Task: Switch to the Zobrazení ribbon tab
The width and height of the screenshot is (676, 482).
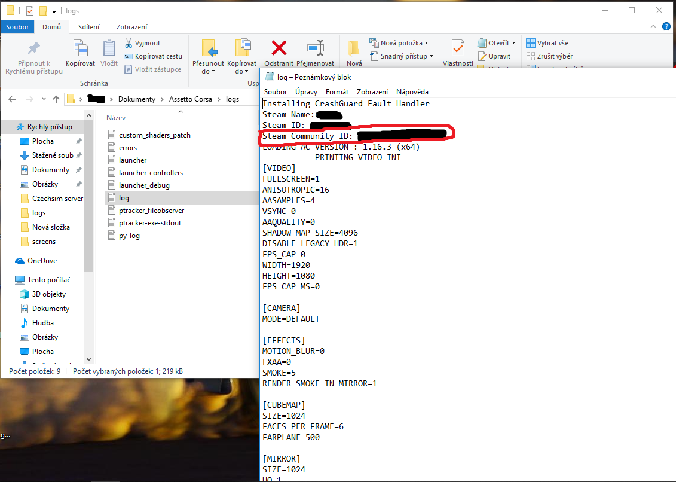Action: click(x=132, y=27)
